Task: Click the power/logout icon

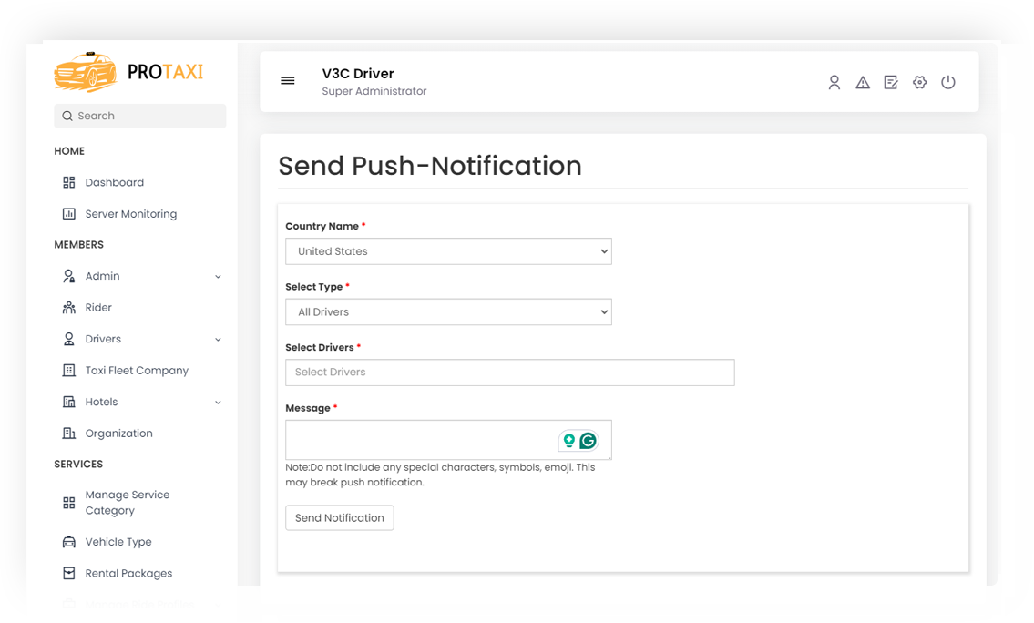Action: pyautogui.click(x=948, y=82)
